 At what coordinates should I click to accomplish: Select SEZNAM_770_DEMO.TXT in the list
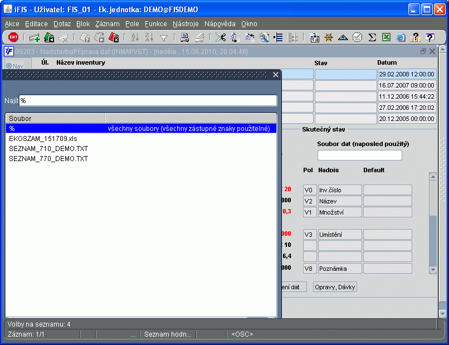click(x=141, y=159)
